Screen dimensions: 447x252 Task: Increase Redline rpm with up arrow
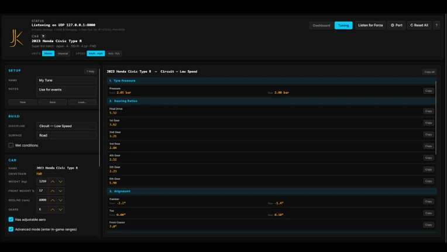click(x=53, y=200)
